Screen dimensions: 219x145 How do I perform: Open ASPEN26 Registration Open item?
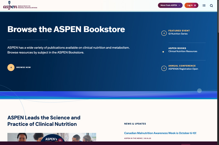pos(183,69)
